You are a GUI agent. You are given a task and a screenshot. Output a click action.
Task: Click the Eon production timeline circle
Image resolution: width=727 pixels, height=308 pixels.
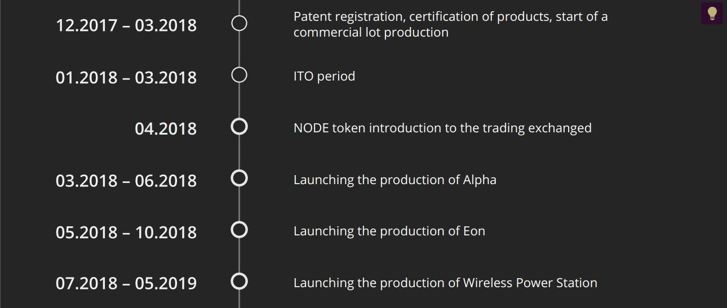coord(240,230)
